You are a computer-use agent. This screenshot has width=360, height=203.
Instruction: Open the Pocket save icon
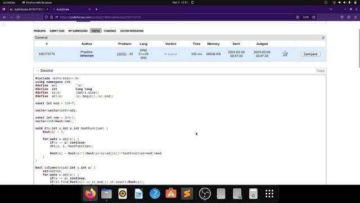click(x=342, y=17)
